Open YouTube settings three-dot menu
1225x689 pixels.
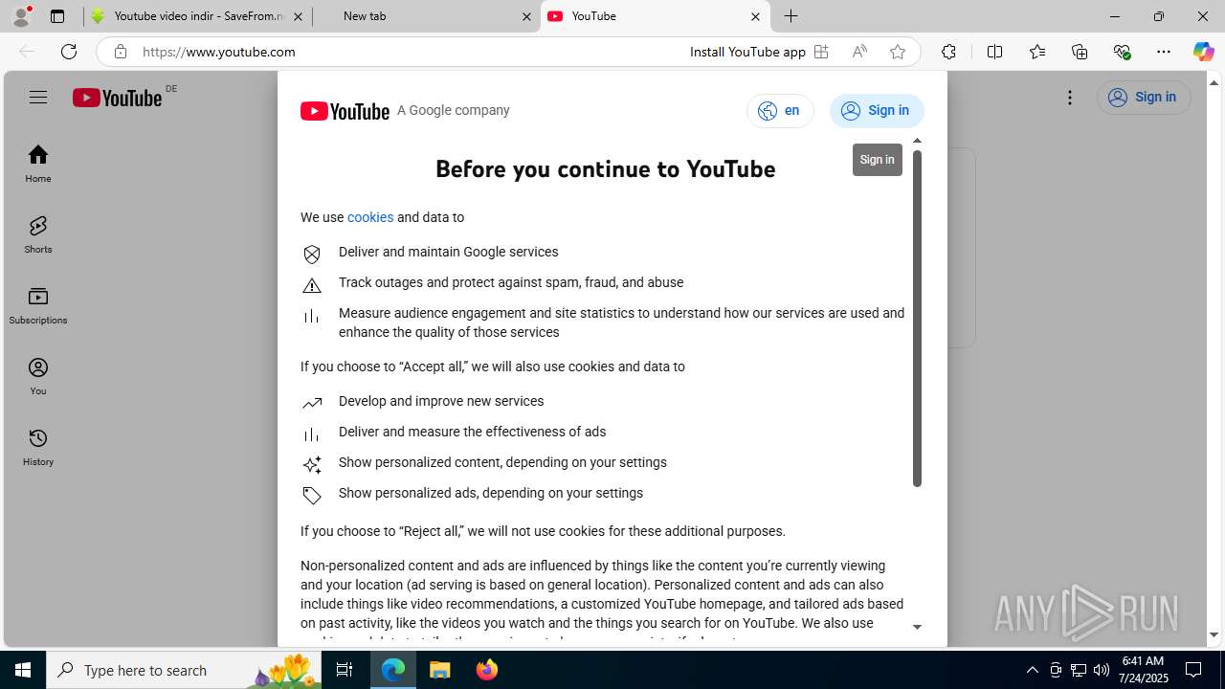1070,97
